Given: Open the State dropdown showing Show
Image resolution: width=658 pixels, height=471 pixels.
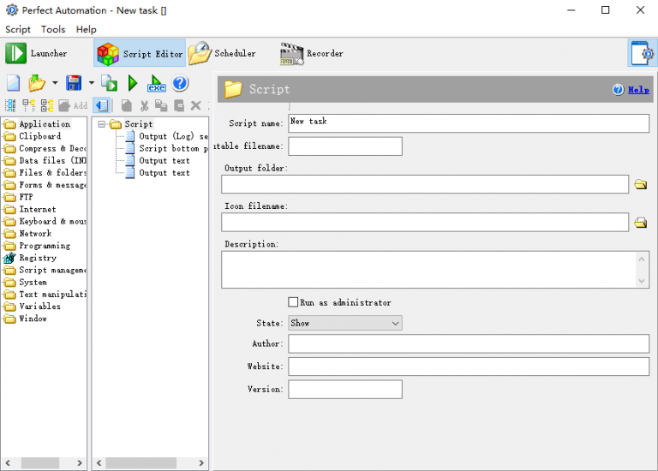Looking at the screenshot, I should coord(345,323).
